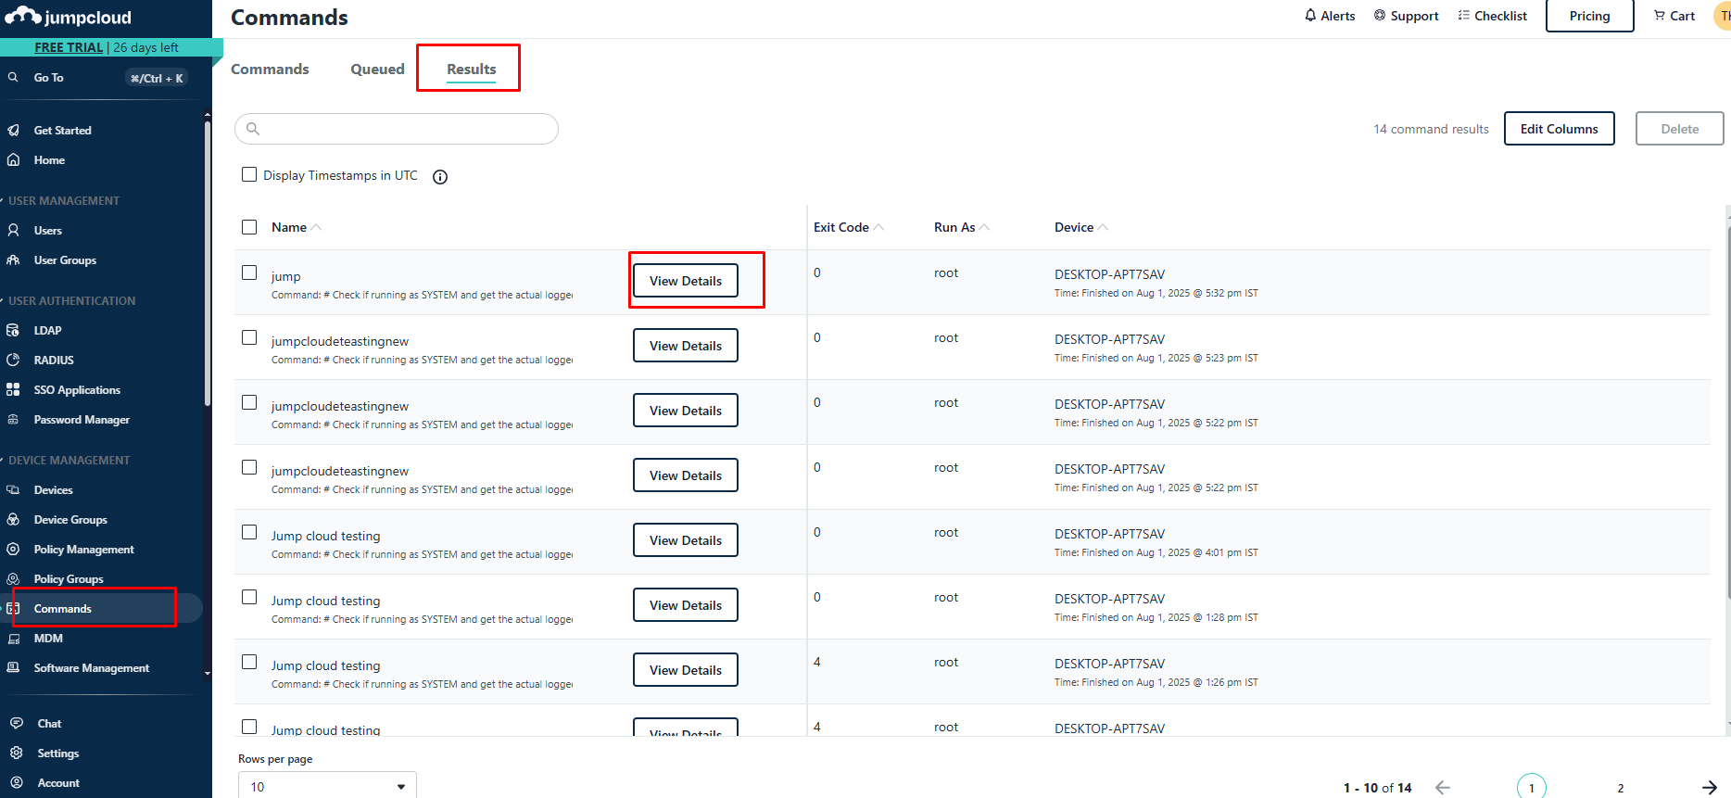
Task: Click the Settings gear icon
Action: coord(17,754)
